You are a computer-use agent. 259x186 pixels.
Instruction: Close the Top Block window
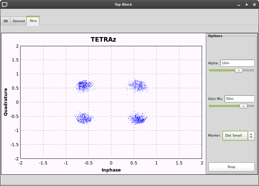(254, 5)
